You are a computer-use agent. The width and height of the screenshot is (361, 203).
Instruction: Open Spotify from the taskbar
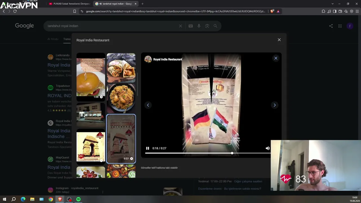pyautogui.click(x=78, y=199)
